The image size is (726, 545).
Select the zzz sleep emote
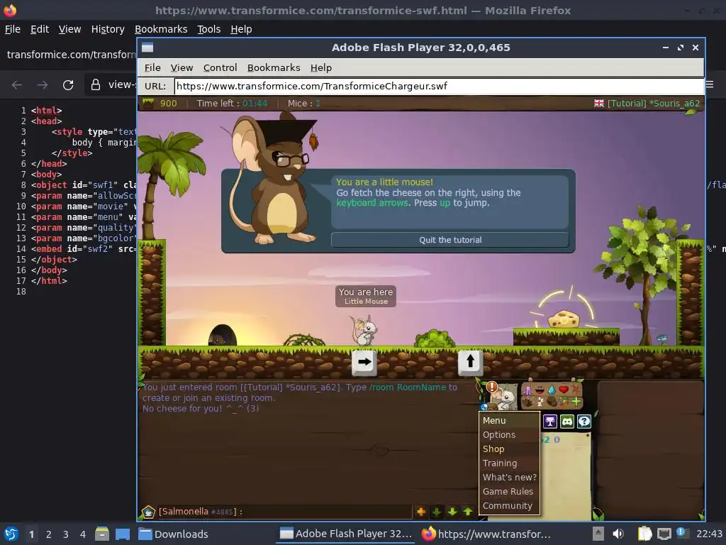pyautogui.click(x=540, y=402)
